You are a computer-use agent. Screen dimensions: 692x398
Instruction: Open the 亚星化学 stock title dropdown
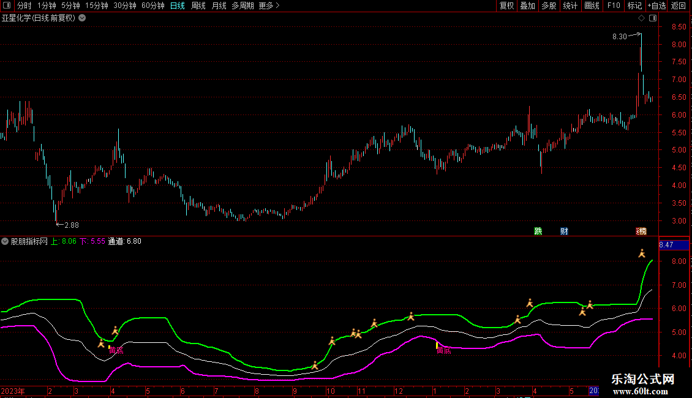[x=82, y=18]
